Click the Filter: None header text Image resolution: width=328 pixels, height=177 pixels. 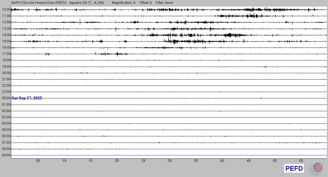pos(164,3)
